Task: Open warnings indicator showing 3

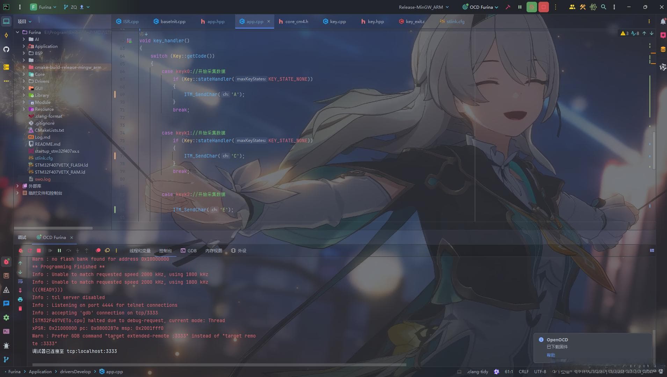Action: coord(624,33)
